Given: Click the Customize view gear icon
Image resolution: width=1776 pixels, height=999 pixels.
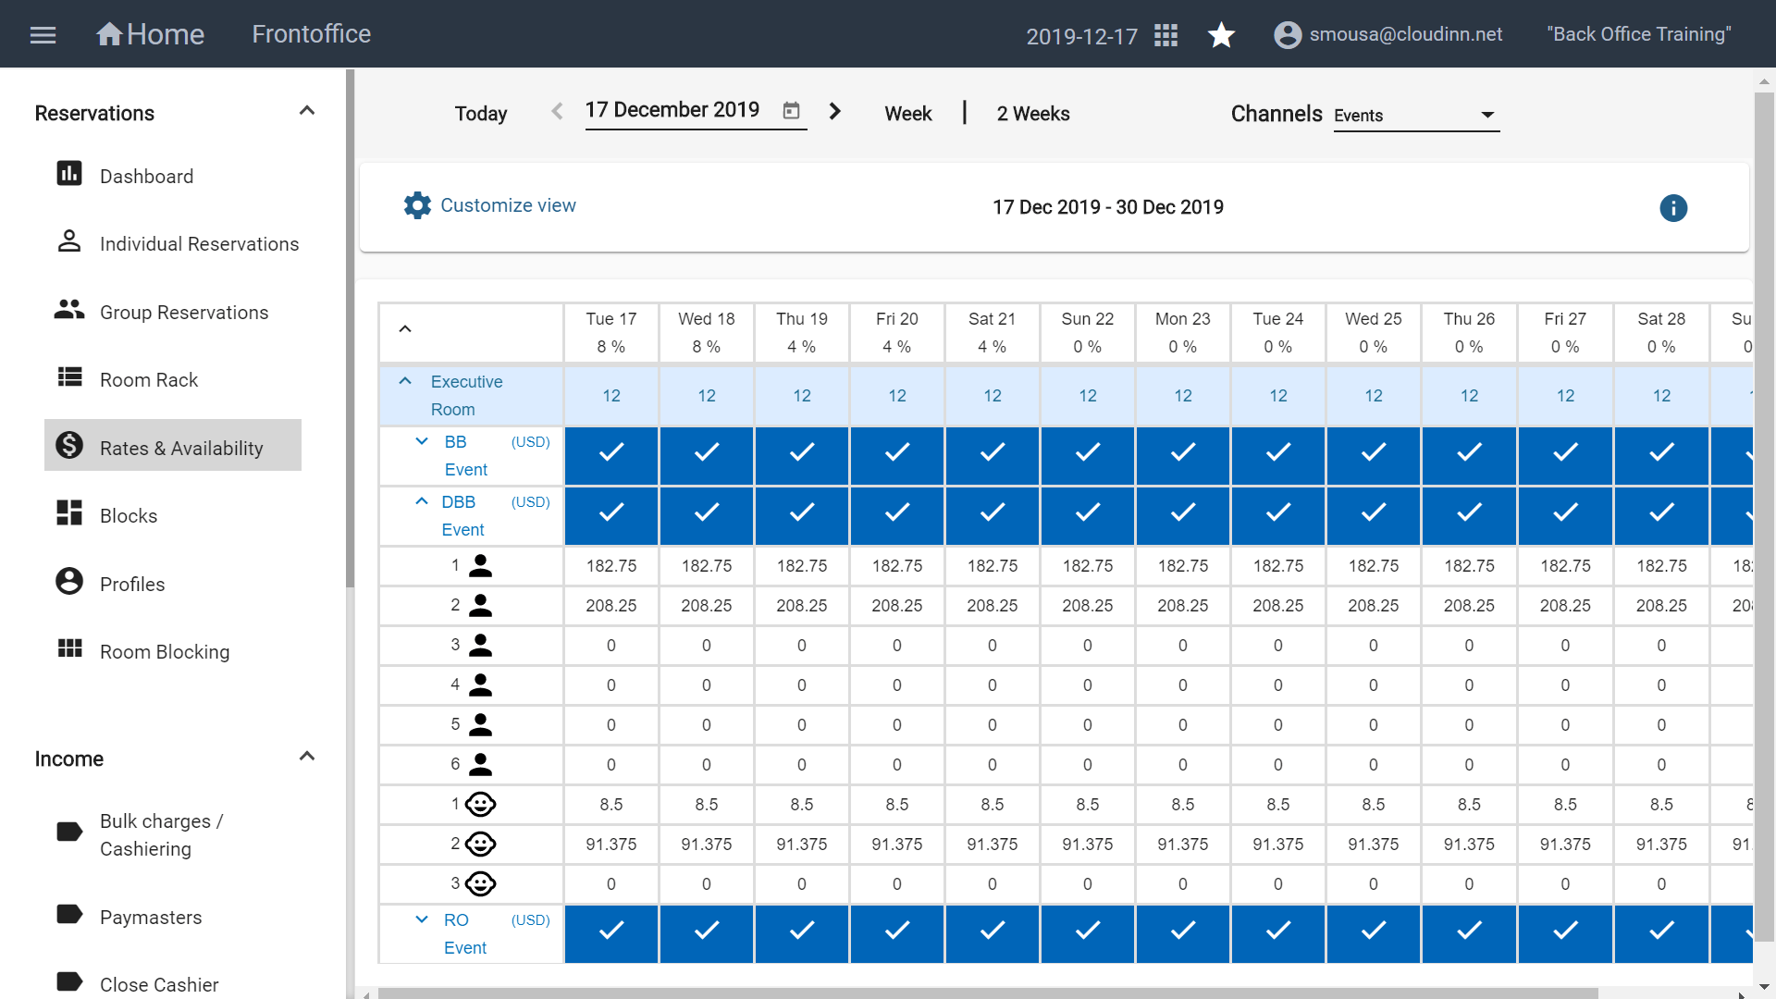Looking at the screenshot, I should 417,205.
